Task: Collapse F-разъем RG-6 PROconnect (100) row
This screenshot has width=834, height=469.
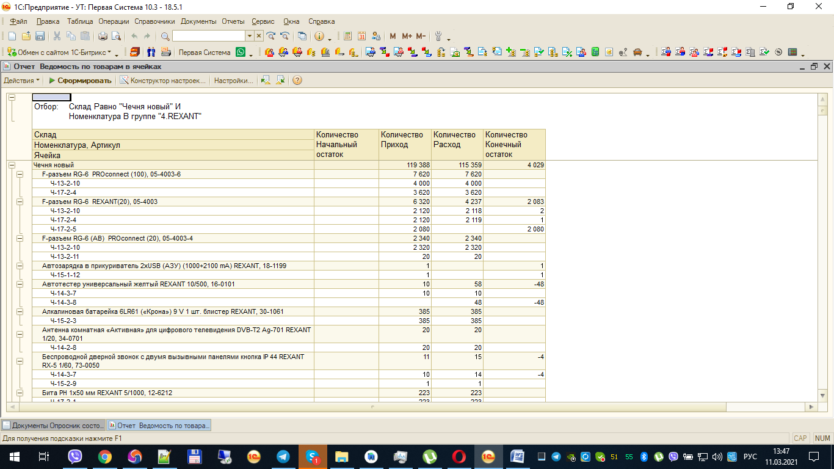Action: 20,174
